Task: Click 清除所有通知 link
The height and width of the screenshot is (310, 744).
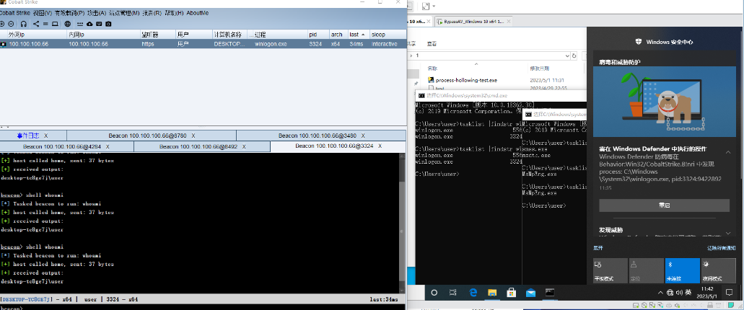Action: tap(721, 248)
